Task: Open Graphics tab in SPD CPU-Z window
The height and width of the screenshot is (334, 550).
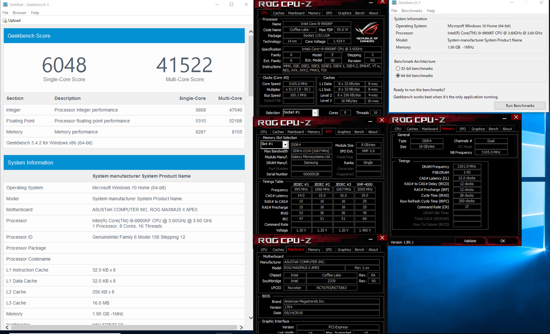Action: click(344, 132)
